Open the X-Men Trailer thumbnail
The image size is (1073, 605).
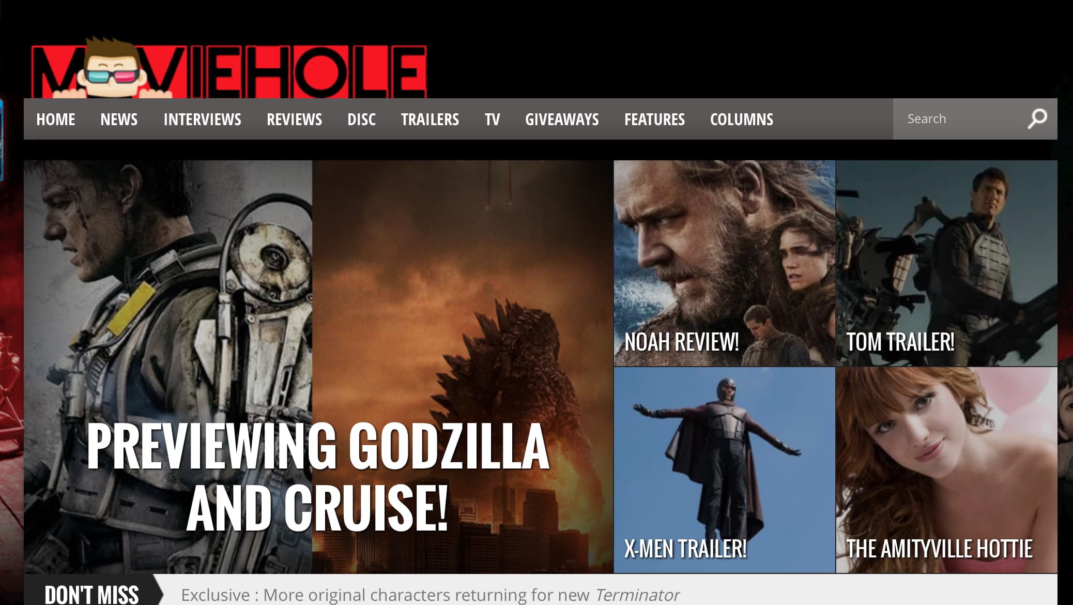pyautogui.click(x=724, y=470)
